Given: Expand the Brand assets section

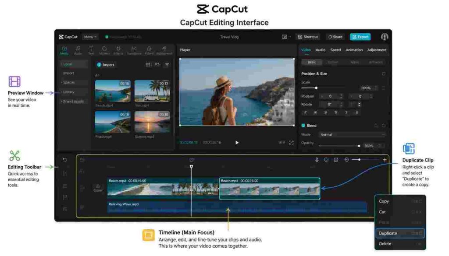Looking at the screenshot, I should click(74, 102).
